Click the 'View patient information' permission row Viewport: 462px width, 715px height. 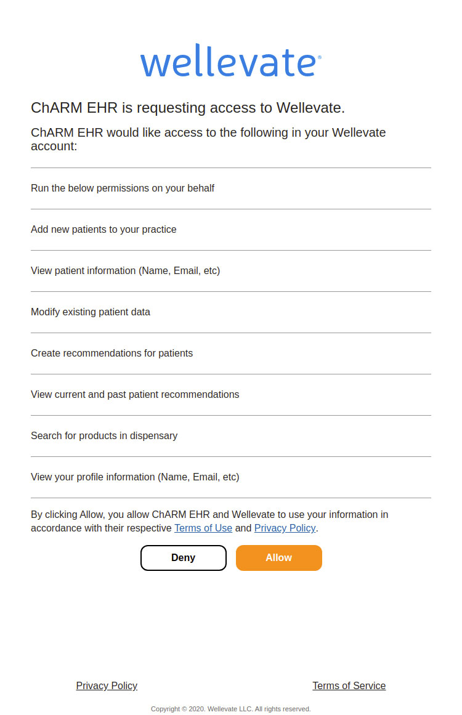(126, 270)
